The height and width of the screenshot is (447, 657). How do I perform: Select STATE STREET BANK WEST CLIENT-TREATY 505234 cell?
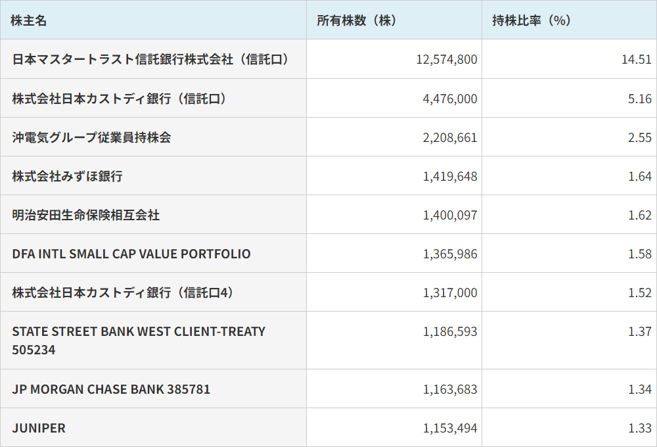coord(153,341)
